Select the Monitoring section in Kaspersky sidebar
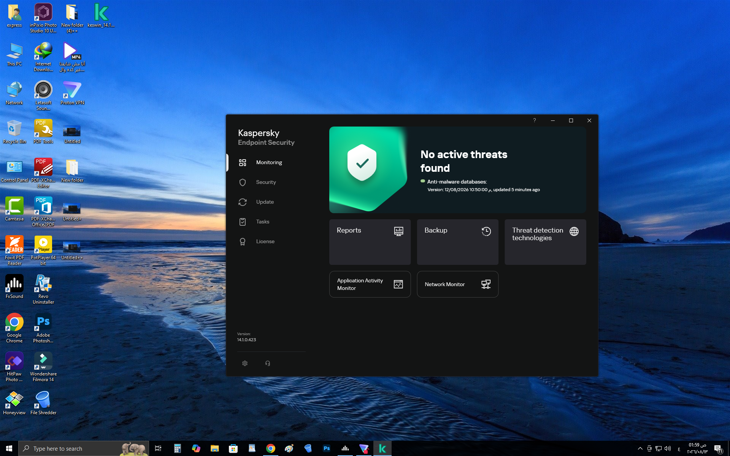Viewport: 730px width, 456px height. point(269,163)
